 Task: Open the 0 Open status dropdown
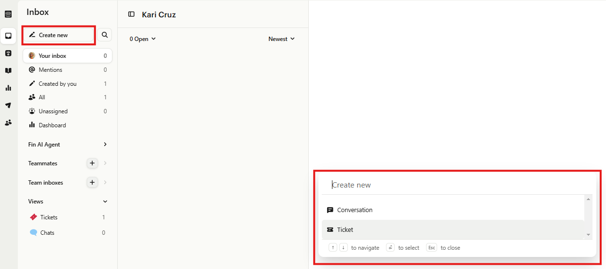tap(142, 39)
